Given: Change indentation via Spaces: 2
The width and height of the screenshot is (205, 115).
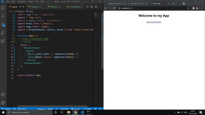Looking at the screenshot, I should 41,109.
